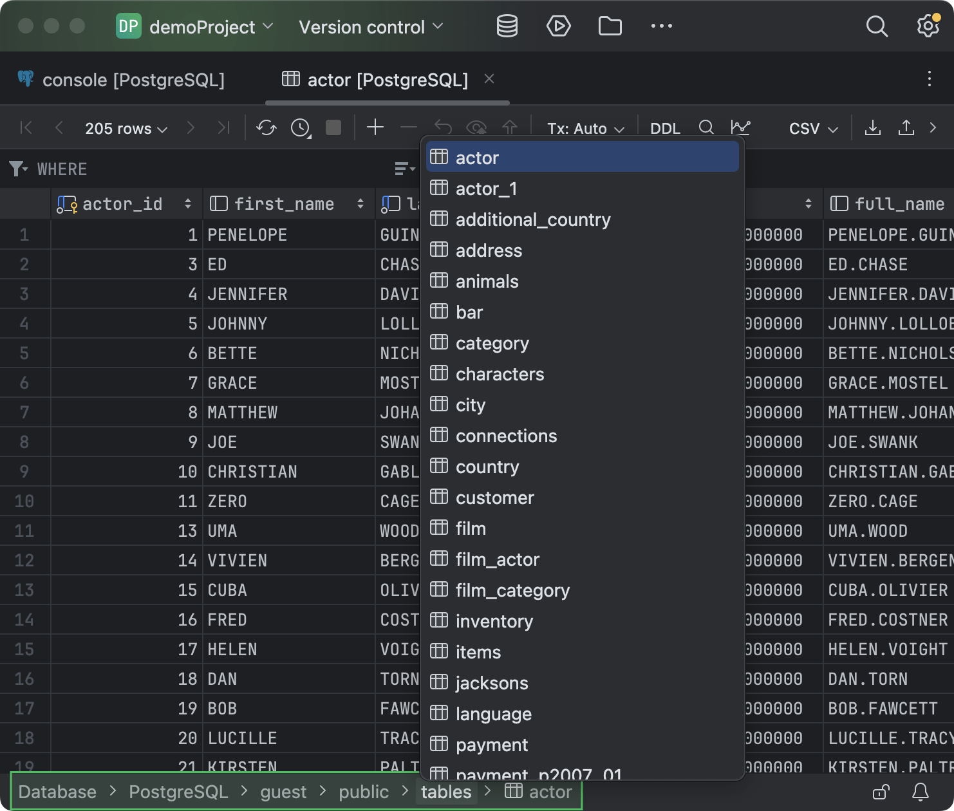Refresh the table data with reload icon

click(x=266, y=127)
